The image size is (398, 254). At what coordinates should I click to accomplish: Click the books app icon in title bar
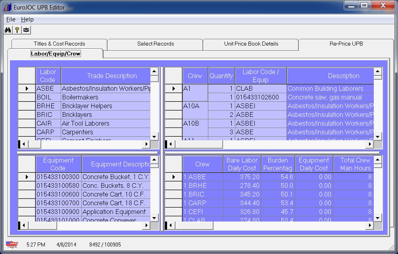pyautogui.click(x=7, y=7)
